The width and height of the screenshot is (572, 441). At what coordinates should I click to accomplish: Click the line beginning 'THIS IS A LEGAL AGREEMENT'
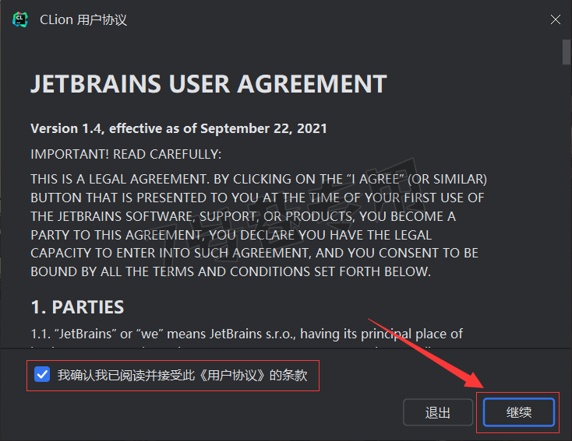click(x=259, y=179)
